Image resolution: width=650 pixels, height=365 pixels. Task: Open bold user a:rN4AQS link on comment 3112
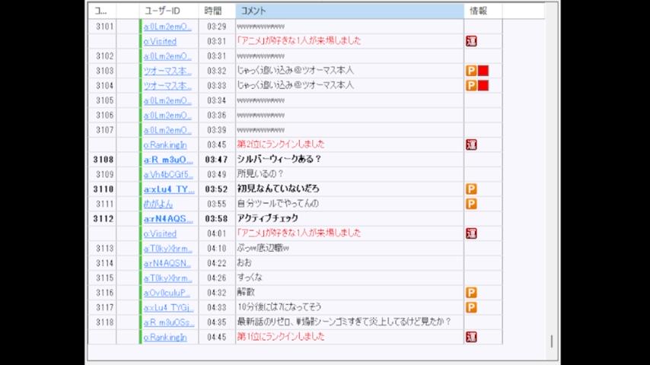coord(168,219)
